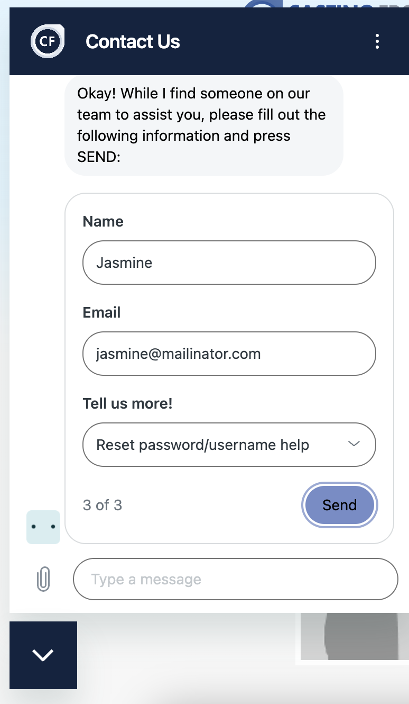Viewport: 409px width, 704px height.
Task: Click the 'Tell us more!' label
Action: coord(128,403)
